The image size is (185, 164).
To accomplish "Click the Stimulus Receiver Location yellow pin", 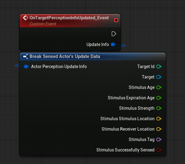I will coord(159,129).
